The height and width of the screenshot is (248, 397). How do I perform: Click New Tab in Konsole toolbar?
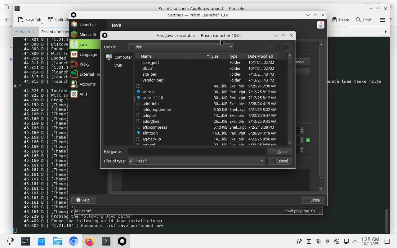[29, 20]
